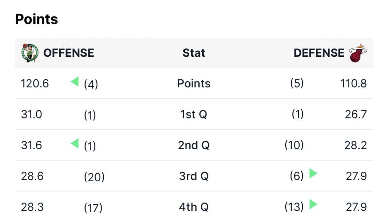Click the Miami Heat logo
Viewport: 388px width, 219px height.
pos(357,53)
